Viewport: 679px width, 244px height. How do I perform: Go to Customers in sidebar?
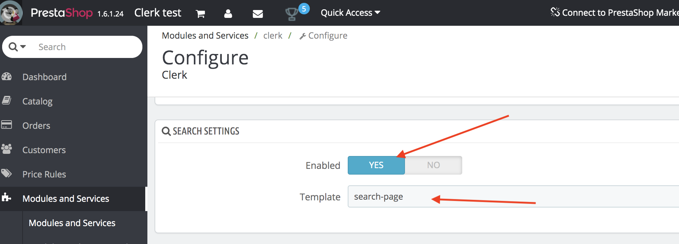click(44, 150)
